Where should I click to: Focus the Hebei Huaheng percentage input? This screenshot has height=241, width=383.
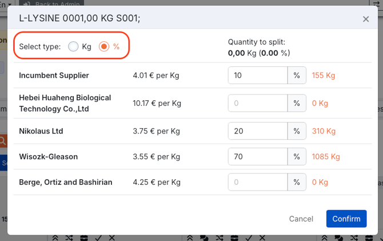tap(257, 104)
